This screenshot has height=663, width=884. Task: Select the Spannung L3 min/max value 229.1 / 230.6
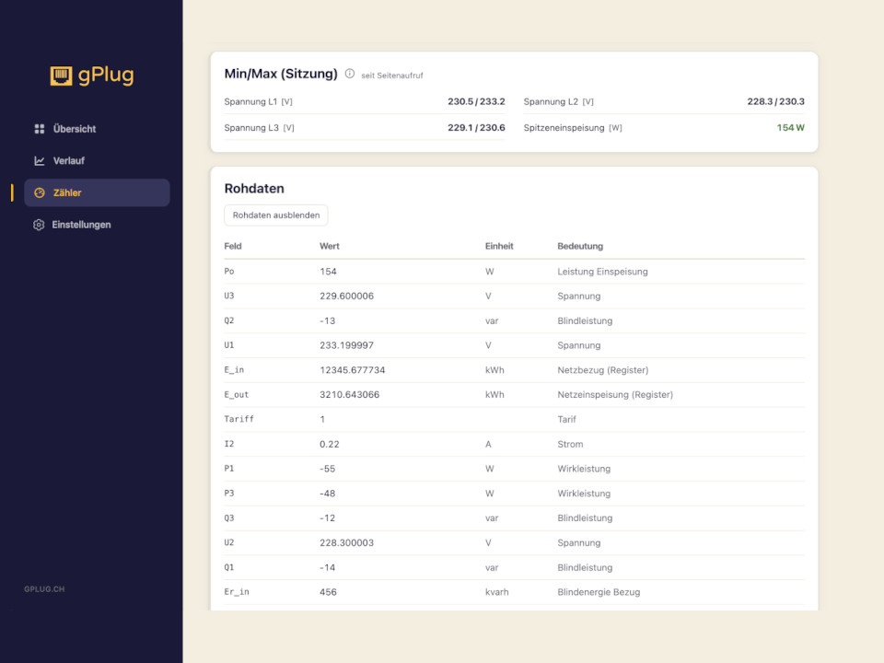[476, 128]
